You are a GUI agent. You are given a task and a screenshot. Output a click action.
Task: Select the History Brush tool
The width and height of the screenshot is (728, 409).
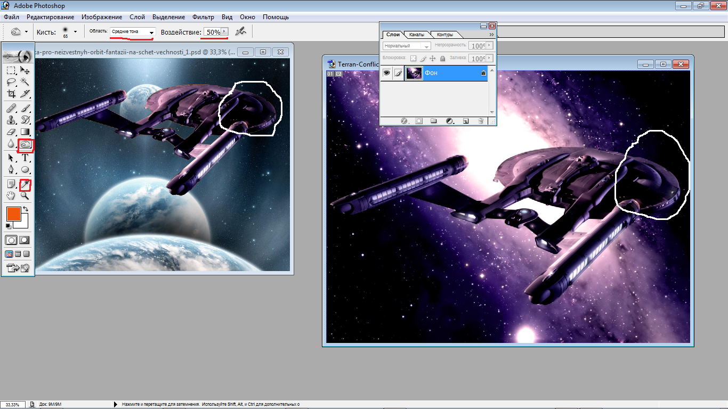(25, 120)
